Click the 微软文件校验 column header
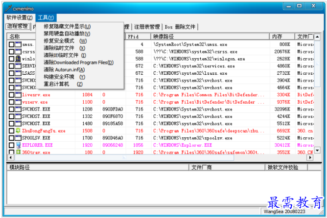The image size is (327, 218). (x=286, y=167)
